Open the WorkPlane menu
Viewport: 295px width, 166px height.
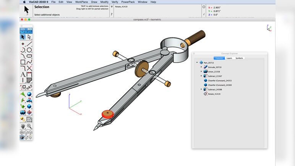coord(81,2)
